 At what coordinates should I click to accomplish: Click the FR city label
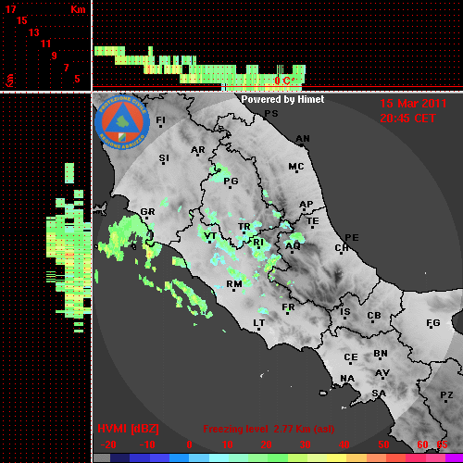pyautogui.click(x=288, y=307)
